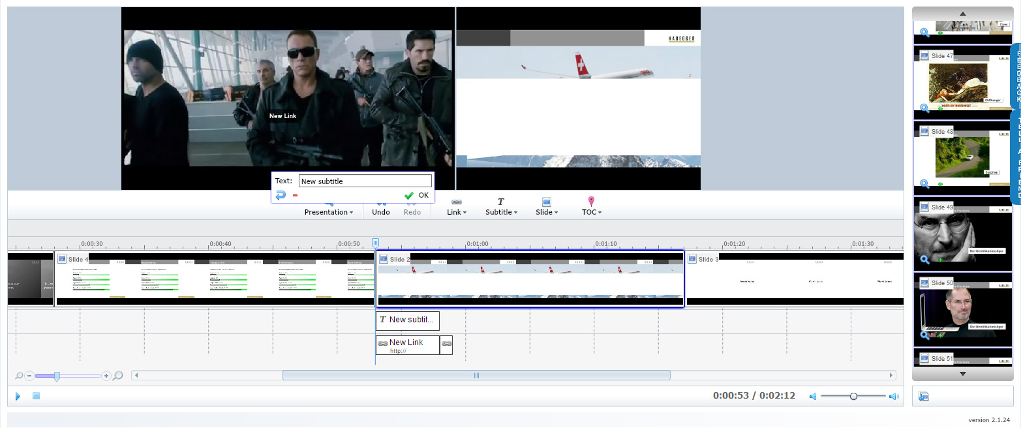Click the volume slider handle

pos(853,396)
